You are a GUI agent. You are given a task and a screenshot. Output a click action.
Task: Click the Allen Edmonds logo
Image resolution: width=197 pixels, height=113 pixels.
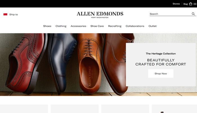[x=100, y=15]
